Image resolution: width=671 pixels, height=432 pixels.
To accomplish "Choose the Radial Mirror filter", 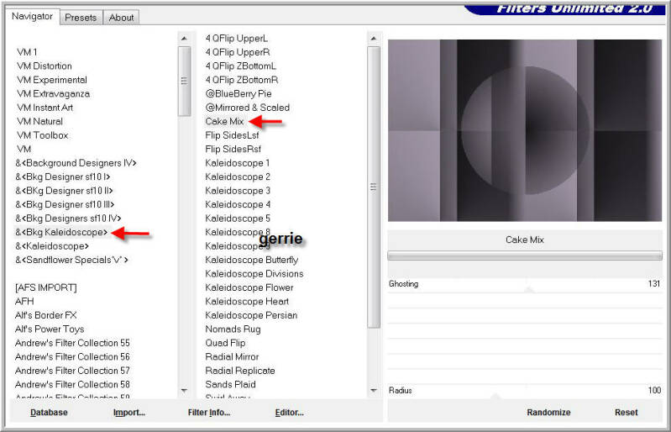I will 232,356.
